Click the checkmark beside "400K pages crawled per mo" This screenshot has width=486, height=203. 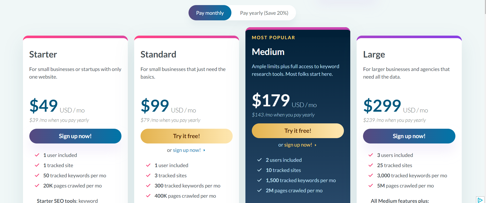[148, 196]
